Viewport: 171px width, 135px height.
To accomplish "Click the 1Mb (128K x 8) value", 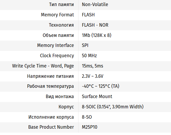I will [97, 35].
